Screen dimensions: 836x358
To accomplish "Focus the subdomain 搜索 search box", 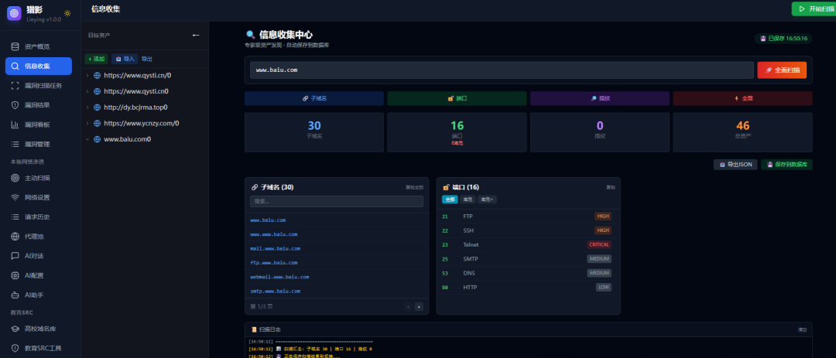I will pyautogui.click(x=337, y=201).
